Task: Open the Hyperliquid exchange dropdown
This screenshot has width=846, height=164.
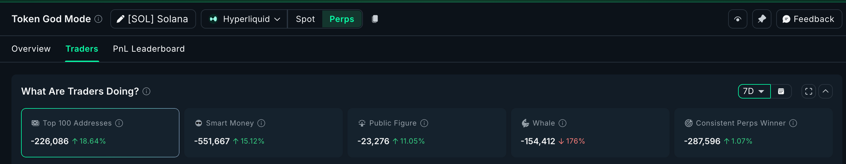Action: [244, 19]
